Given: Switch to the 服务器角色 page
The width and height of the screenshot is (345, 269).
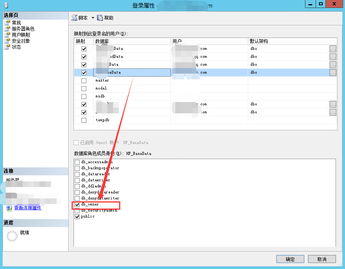Looking at the screenshot, I should [23, 29].
